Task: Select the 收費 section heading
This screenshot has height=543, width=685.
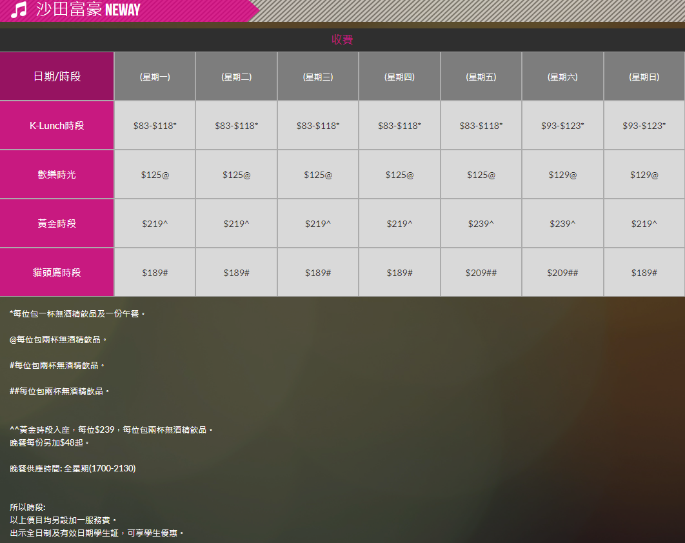Action: click(x=342, y=40)
